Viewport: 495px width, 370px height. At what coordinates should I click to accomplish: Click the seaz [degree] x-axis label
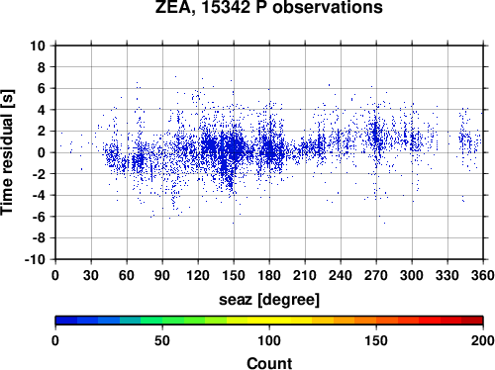(x=269, y=300)
